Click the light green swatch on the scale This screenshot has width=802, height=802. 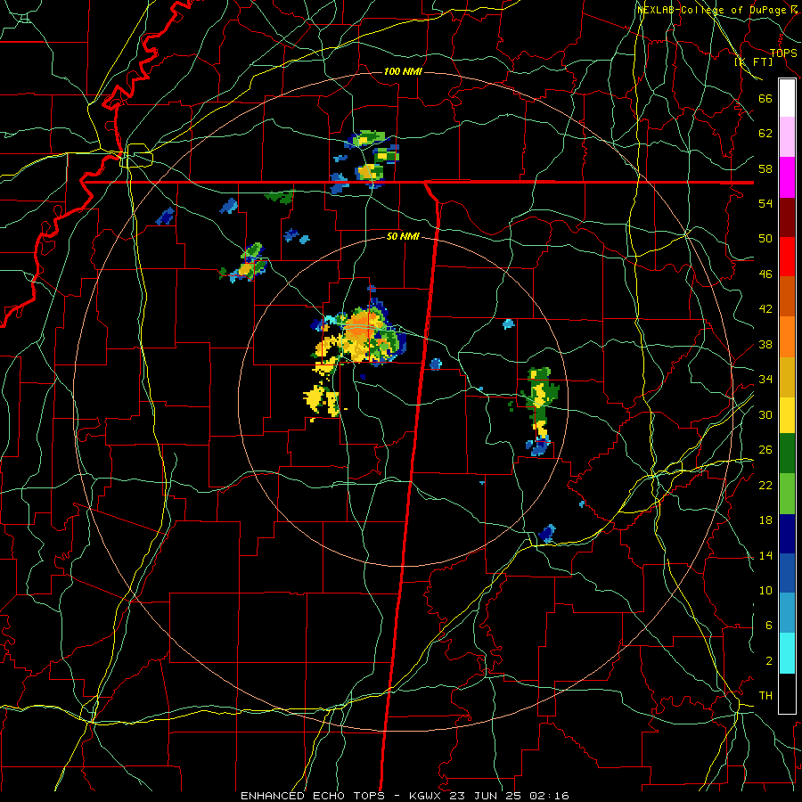point(787,494)
